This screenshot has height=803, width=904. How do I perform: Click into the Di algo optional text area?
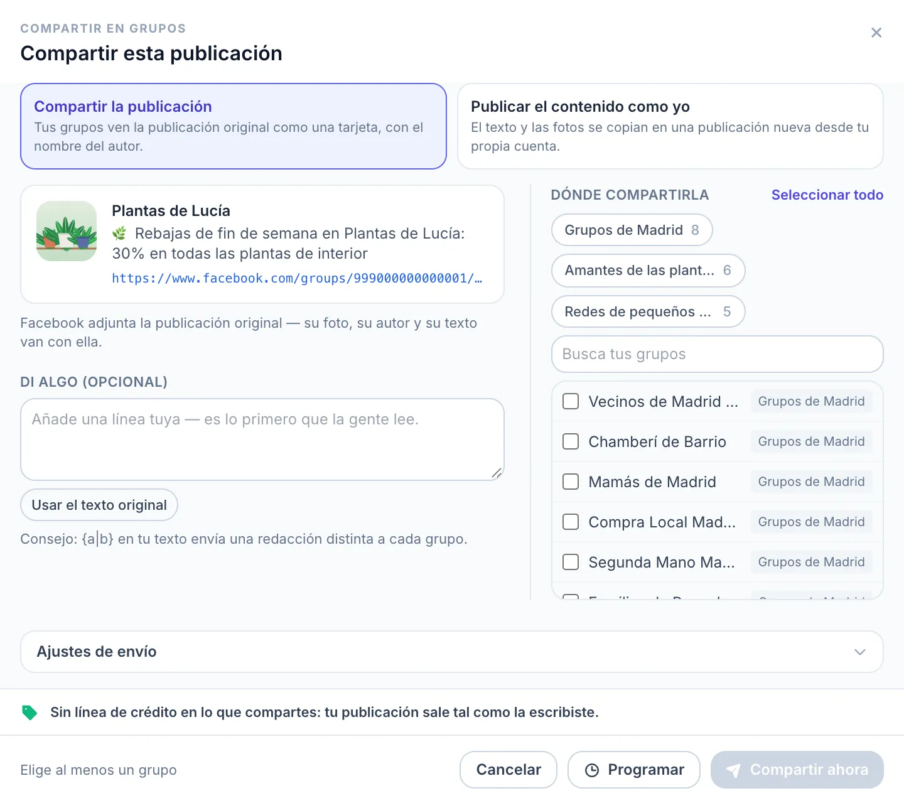[x=262, y=439]
